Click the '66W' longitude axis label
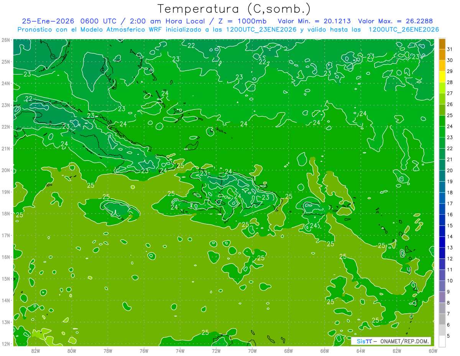The height and width of the screenshot is (356, 460). tap(325, 351)
